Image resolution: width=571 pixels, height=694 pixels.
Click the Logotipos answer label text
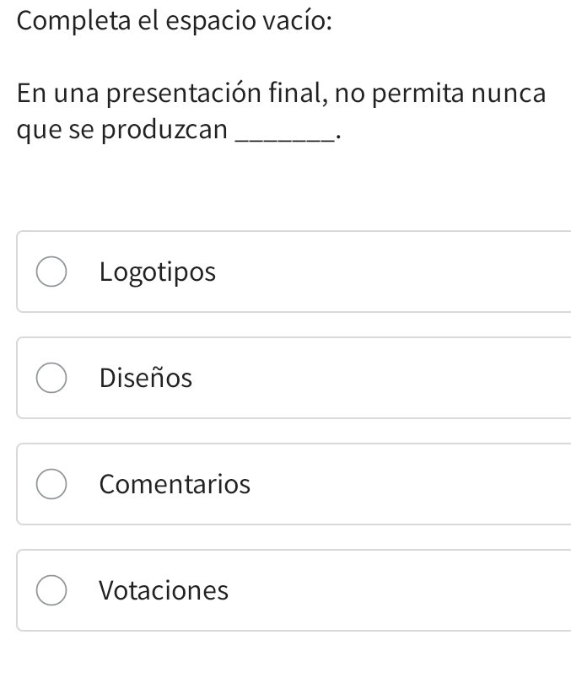[x=157, y=272]
